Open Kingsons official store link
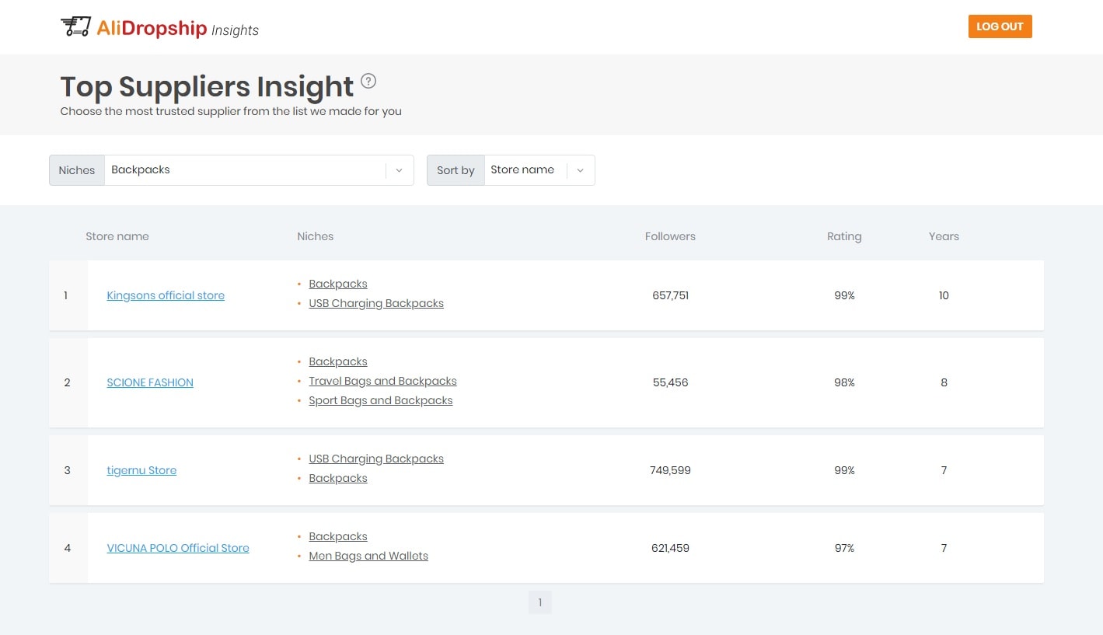 [x=166, y=295]
